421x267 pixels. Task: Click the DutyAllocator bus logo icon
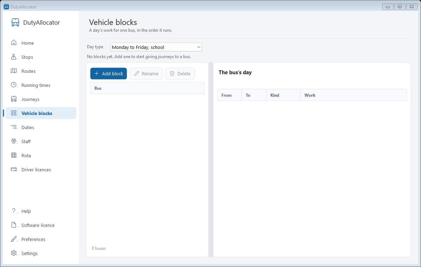coord(15,23)
